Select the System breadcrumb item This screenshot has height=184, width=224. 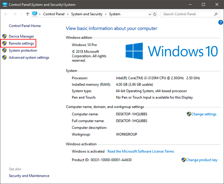[x=115, y=14]
